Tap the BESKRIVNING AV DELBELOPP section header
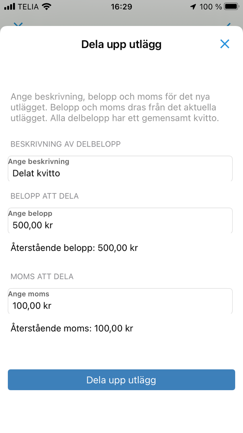The width and height of the screenshot is (243, 433). [66, 144]
